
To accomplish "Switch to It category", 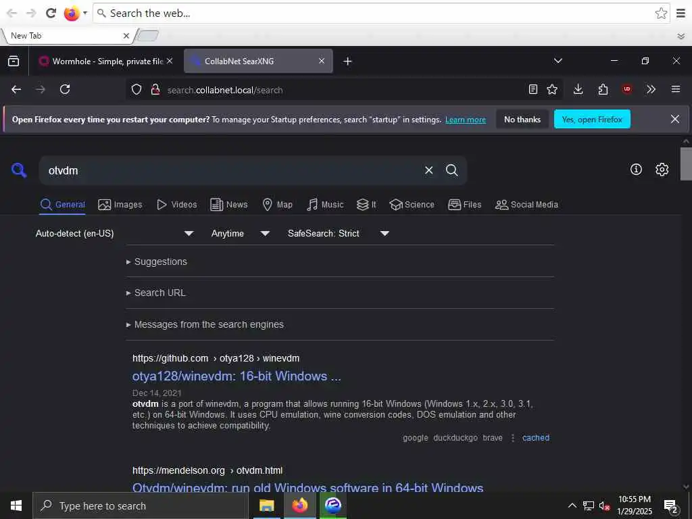I will (x=366, y=205).
